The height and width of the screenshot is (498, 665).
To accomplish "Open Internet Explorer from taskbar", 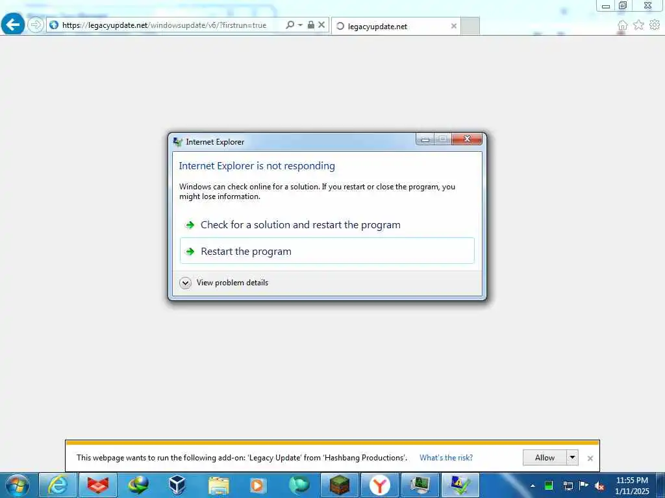I will [58, 485].
